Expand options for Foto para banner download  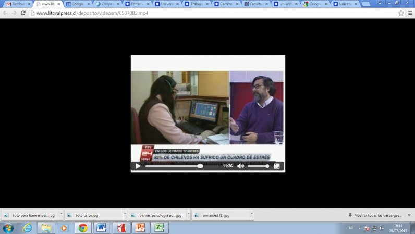click(61, 215)
